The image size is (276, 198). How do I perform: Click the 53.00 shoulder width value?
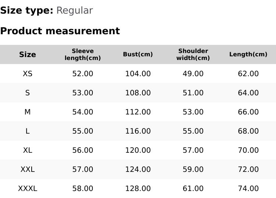[x=193, y=112]
